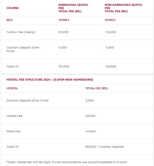The height and width of the screenshot is (166, 154).
Task: Click the hostel fee note text
Action: [x=67, y=162]
